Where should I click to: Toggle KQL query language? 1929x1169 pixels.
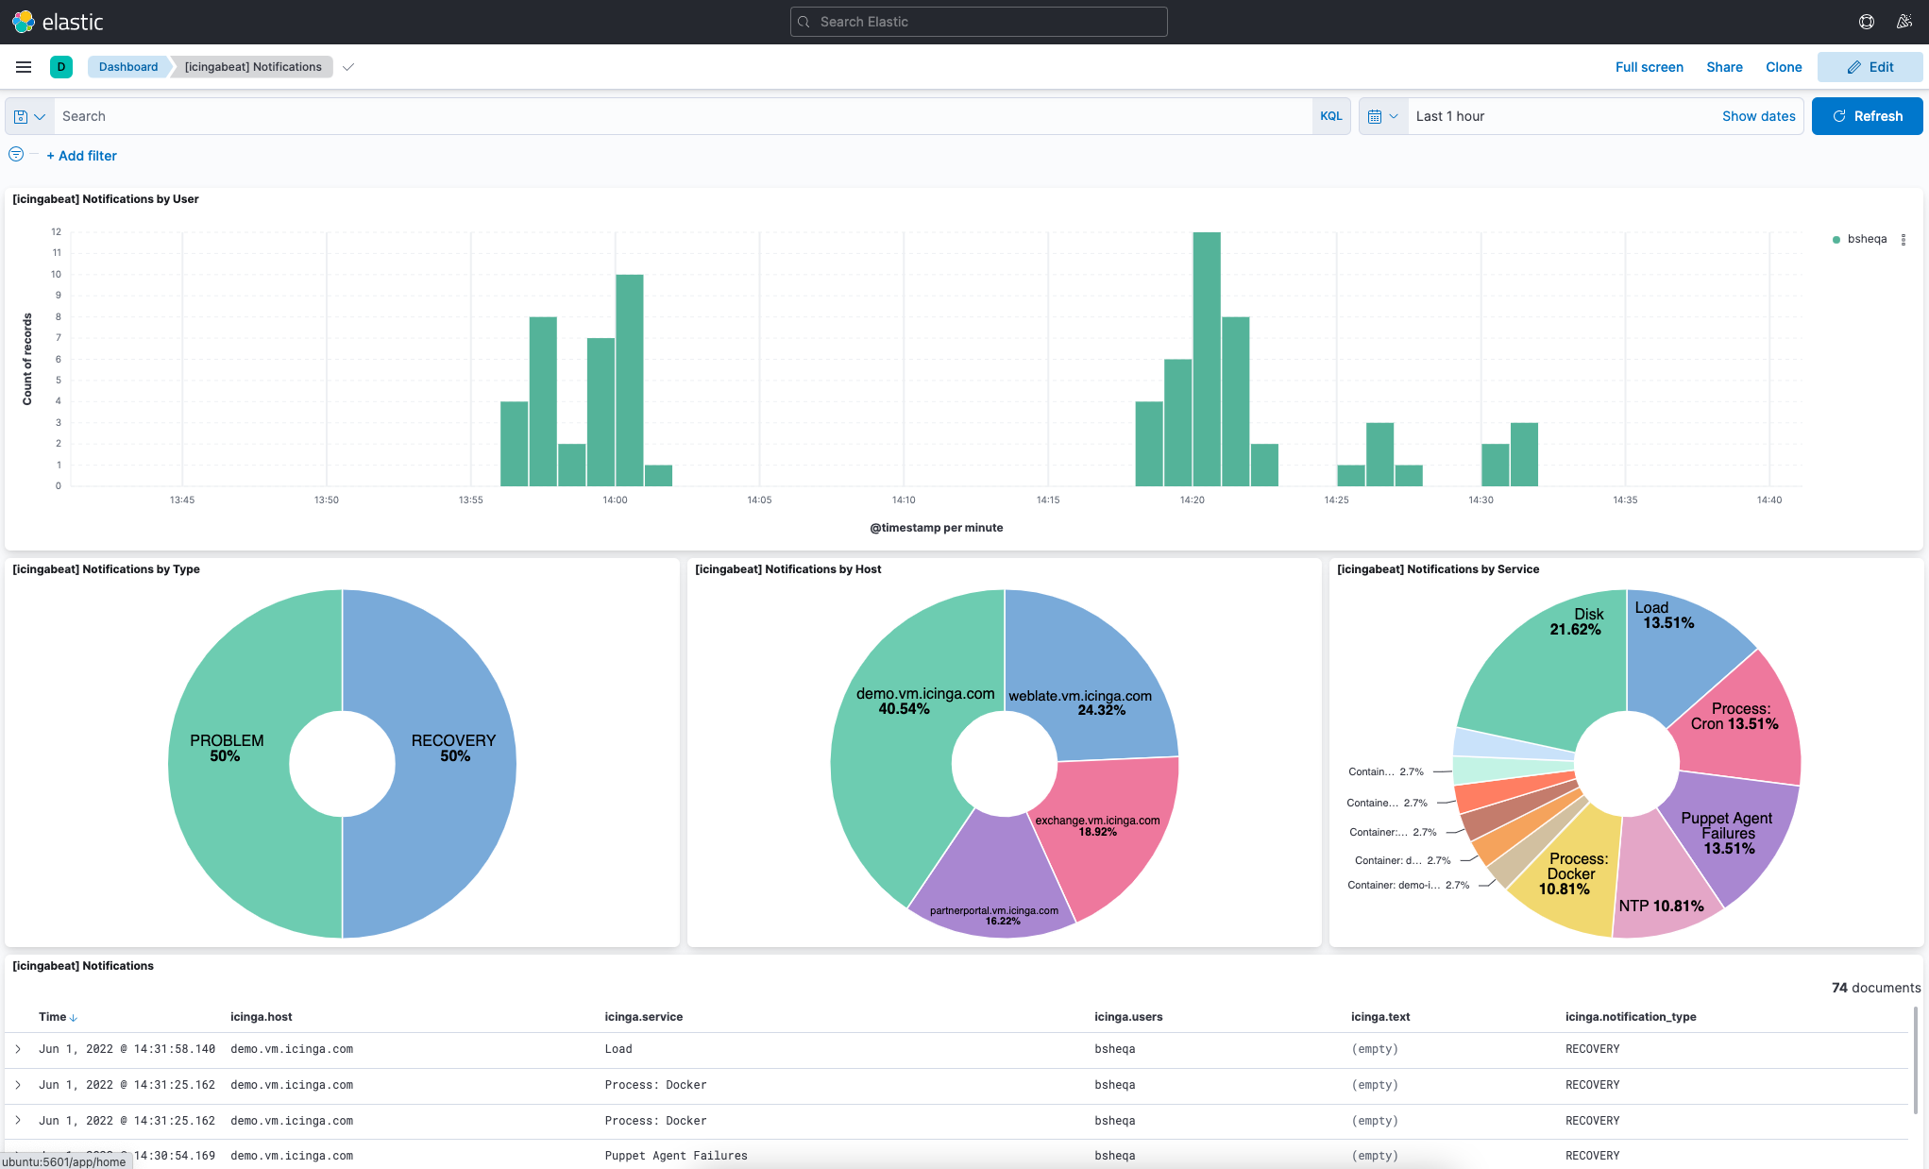point(1331,116)
